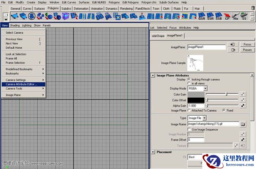Select 'looking through camera' display radio
This screenshot has width=256, height=169.
pos(189,79)
